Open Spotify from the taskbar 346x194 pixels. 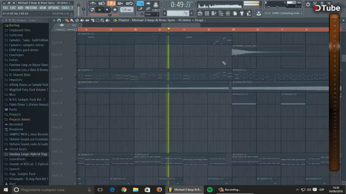210,190
